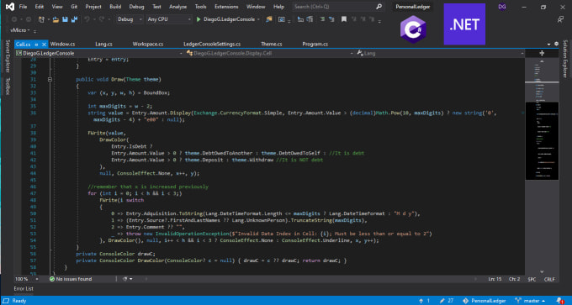Click the PersonalLedger repository in status bar
The height and width of the screenshot is (305, 572).
484,301
